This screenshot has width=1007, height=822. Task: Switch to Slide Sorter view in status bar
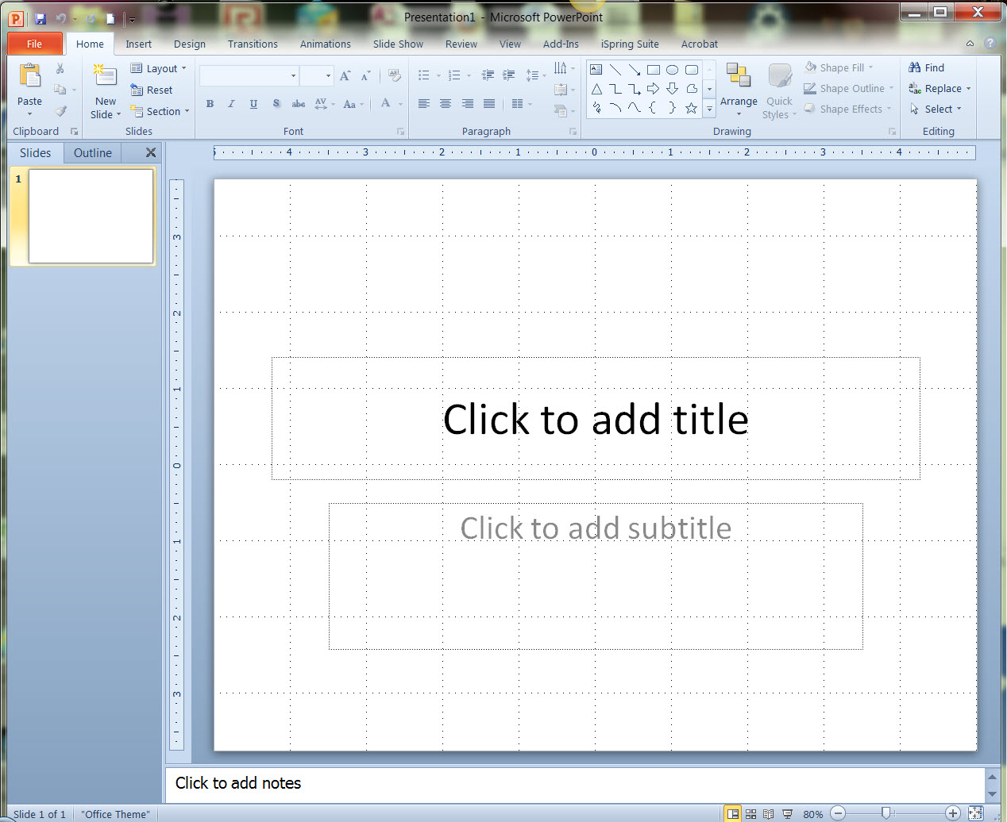click(x=750, y=814)
